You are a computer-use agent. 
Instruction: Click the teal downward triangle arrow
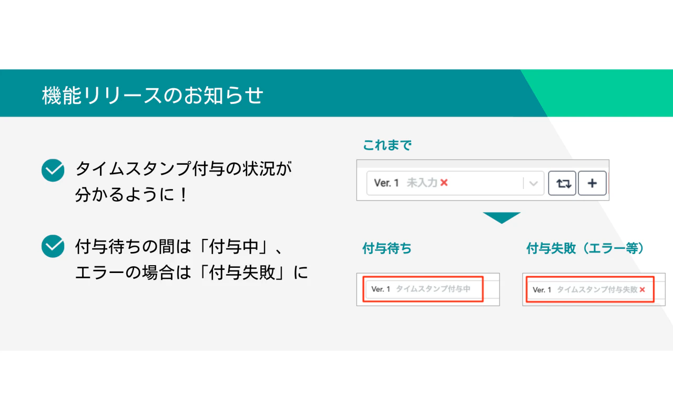502,217
